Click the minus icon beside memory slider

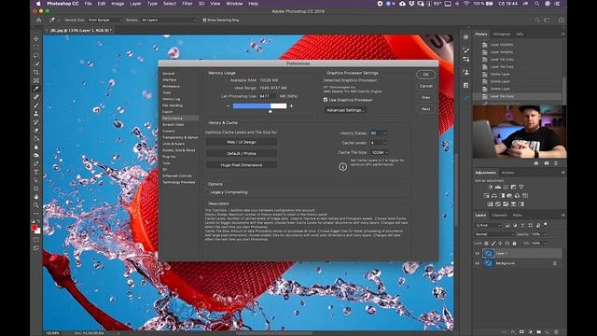(228, 105)
